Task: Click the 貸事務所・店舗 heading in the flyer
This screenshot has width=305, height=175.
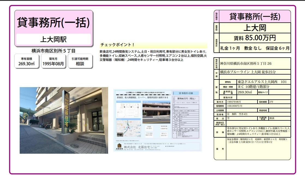Action: click(x=186, y=93)
